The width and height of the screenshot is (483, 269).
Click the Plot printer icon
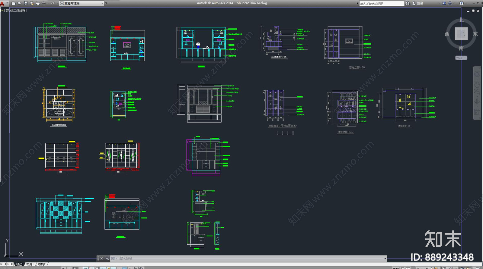pyautogui.click(x=38, y=3)
